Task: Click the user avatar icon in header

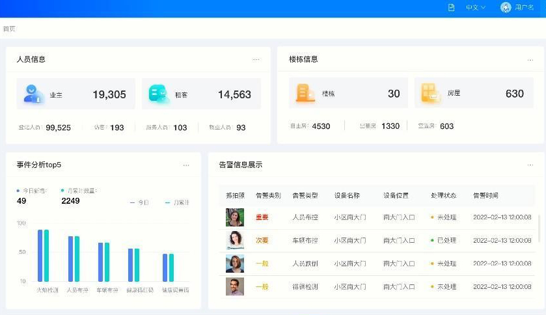Action: tap(506, 8)
